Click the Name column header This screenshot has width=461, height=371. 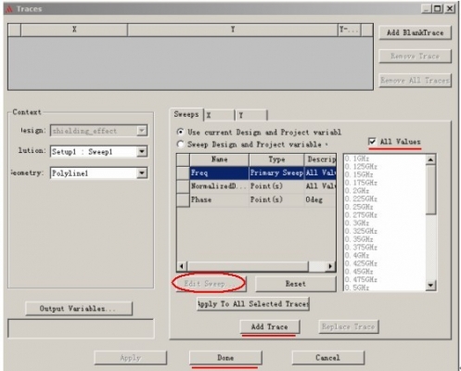[x=220, y=160]
